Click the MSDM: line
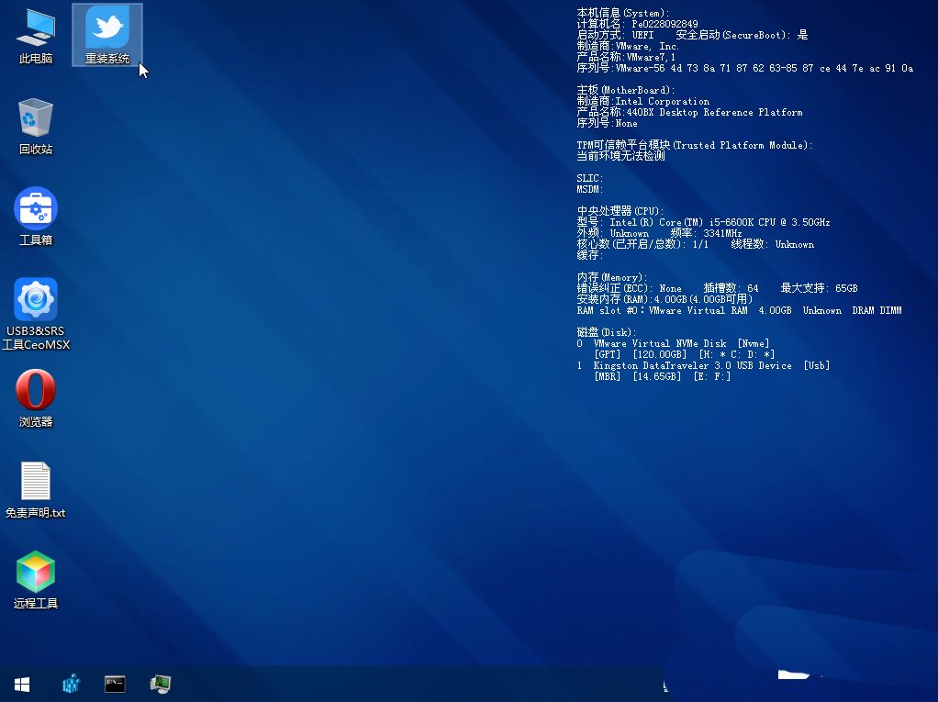The image size is (938, 702). [x=590, y=189]
